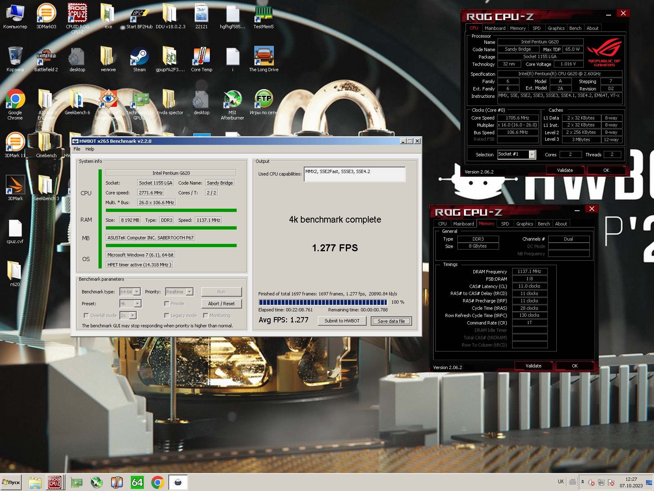654x491 pixels.
Task: Open TestMem5 desktop shortcut
Action: [x=264, y=16]
